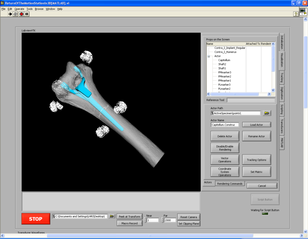This screenshot has height=239, width=308.
Task: Click the Run arrow toolbar icon
Action: [x=10, y=14]
